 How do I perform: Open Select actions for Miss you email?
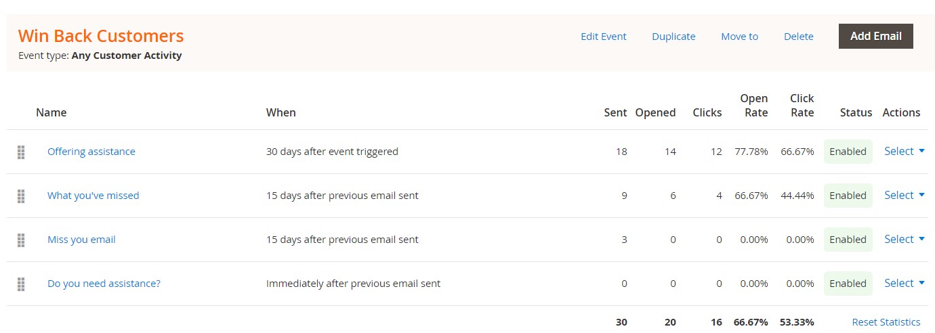[x=904, y=240]
